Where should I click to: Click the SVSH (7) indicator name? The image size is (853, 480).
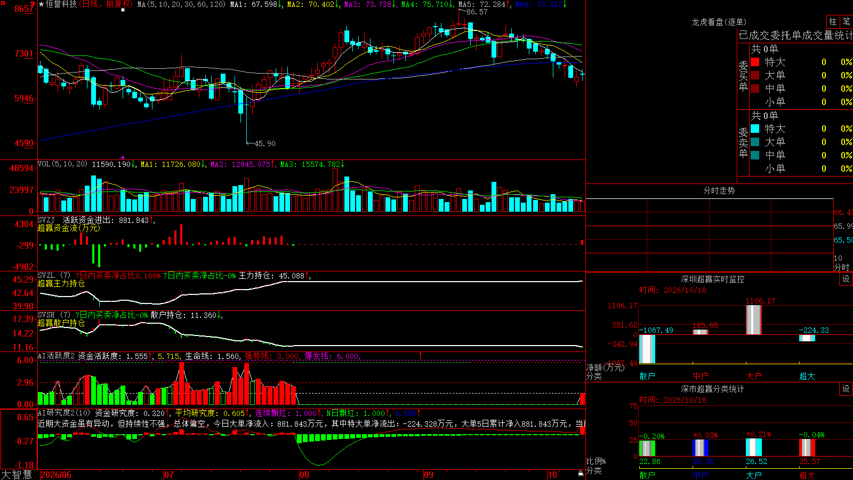coord(54,315)
